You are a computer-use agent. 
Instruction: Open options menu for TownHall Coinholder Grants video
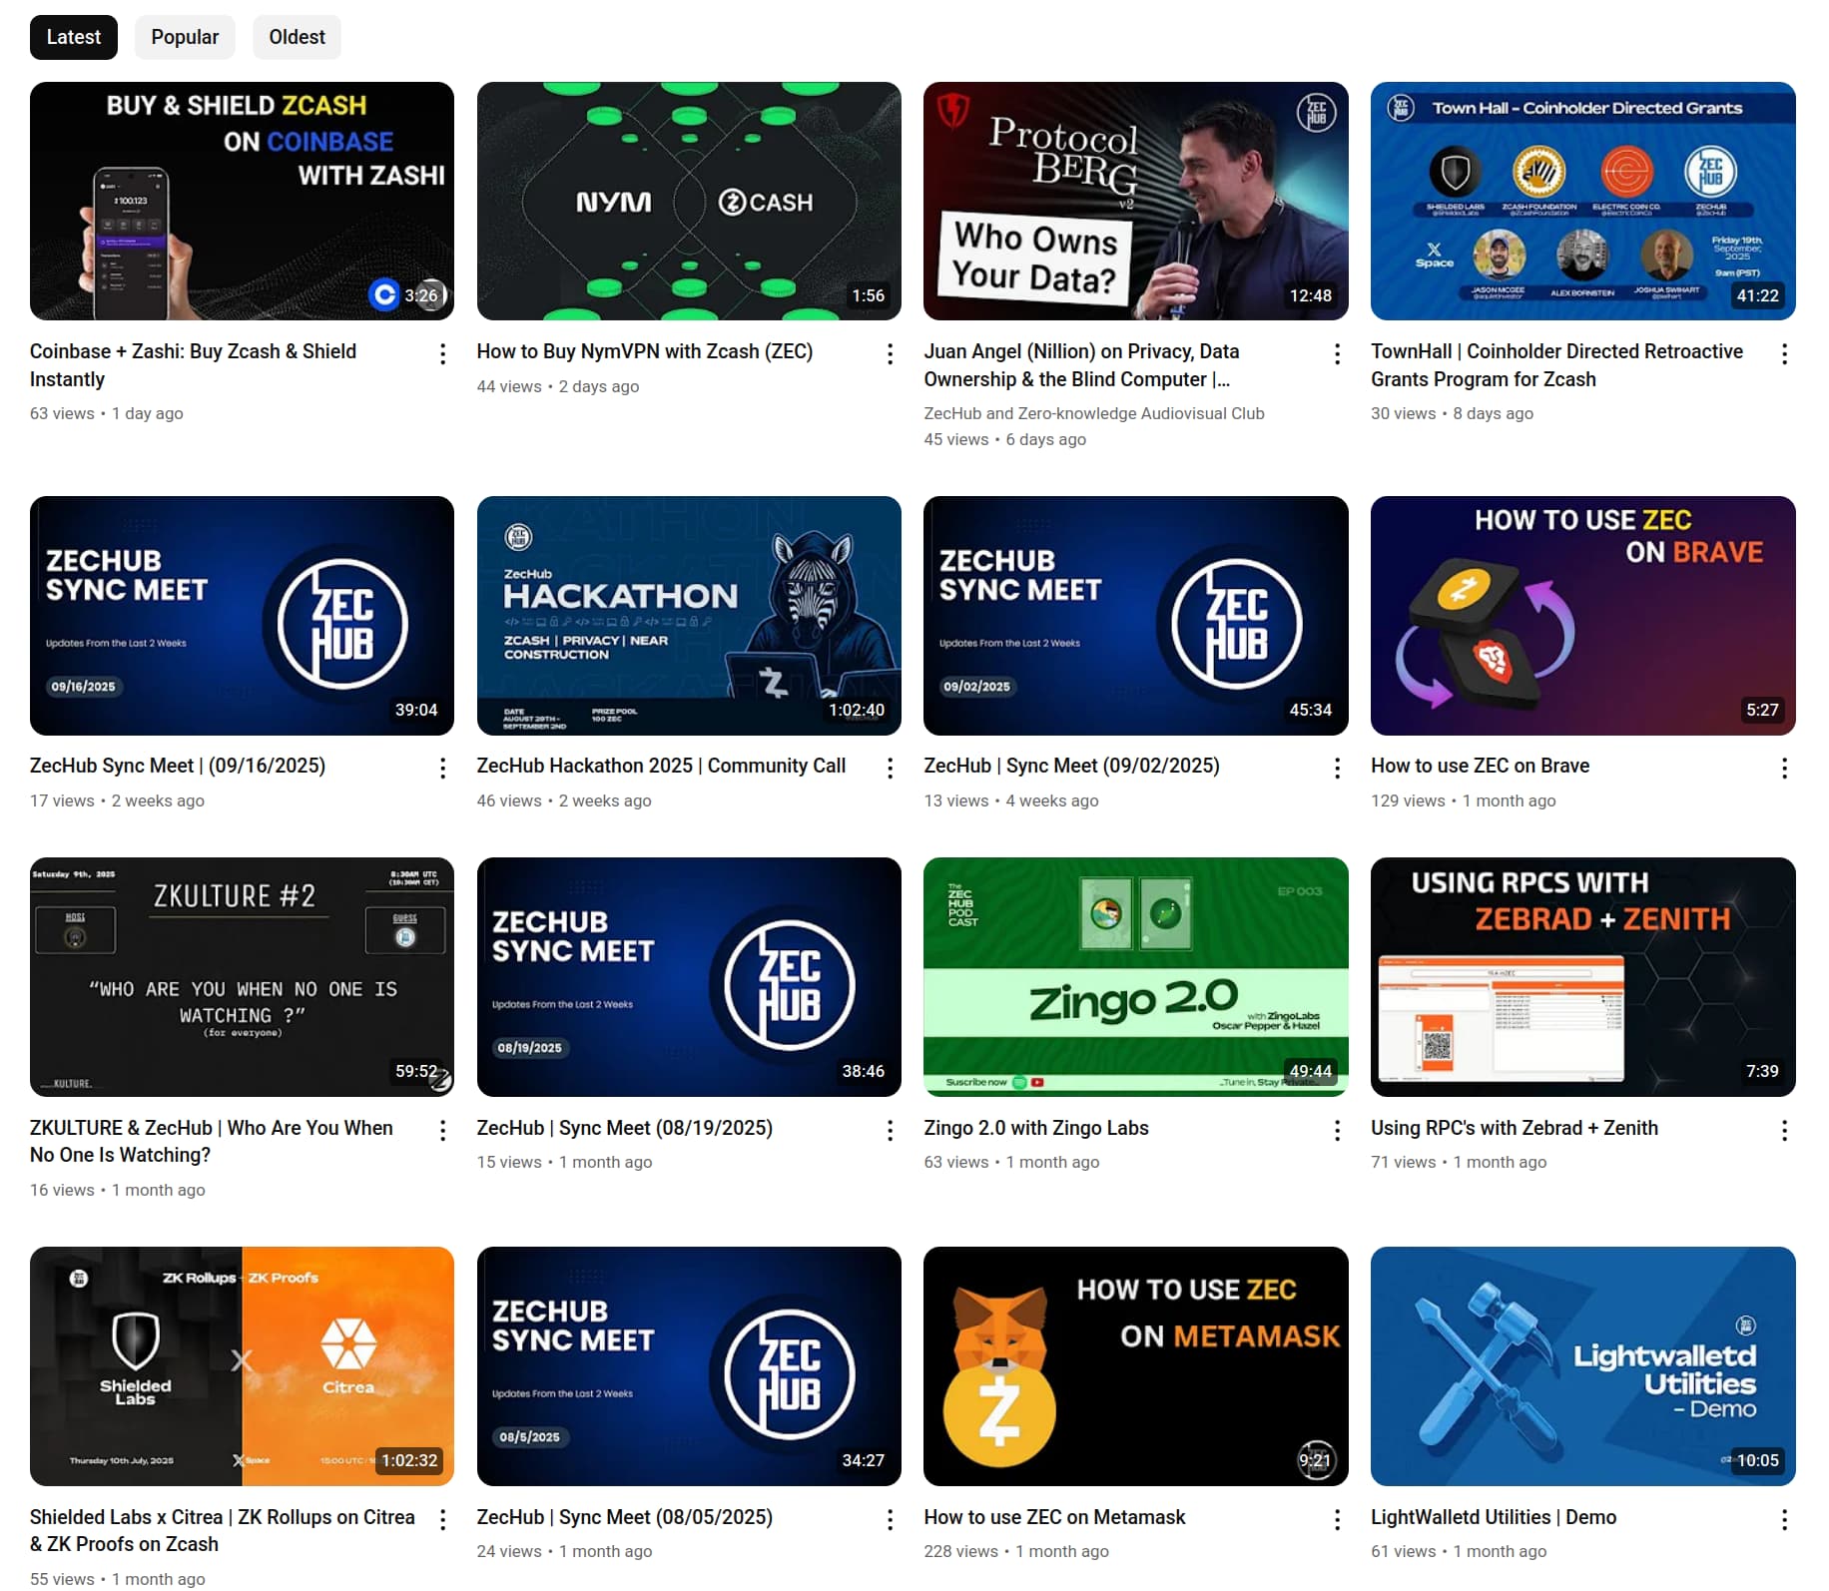(1784, 354)
